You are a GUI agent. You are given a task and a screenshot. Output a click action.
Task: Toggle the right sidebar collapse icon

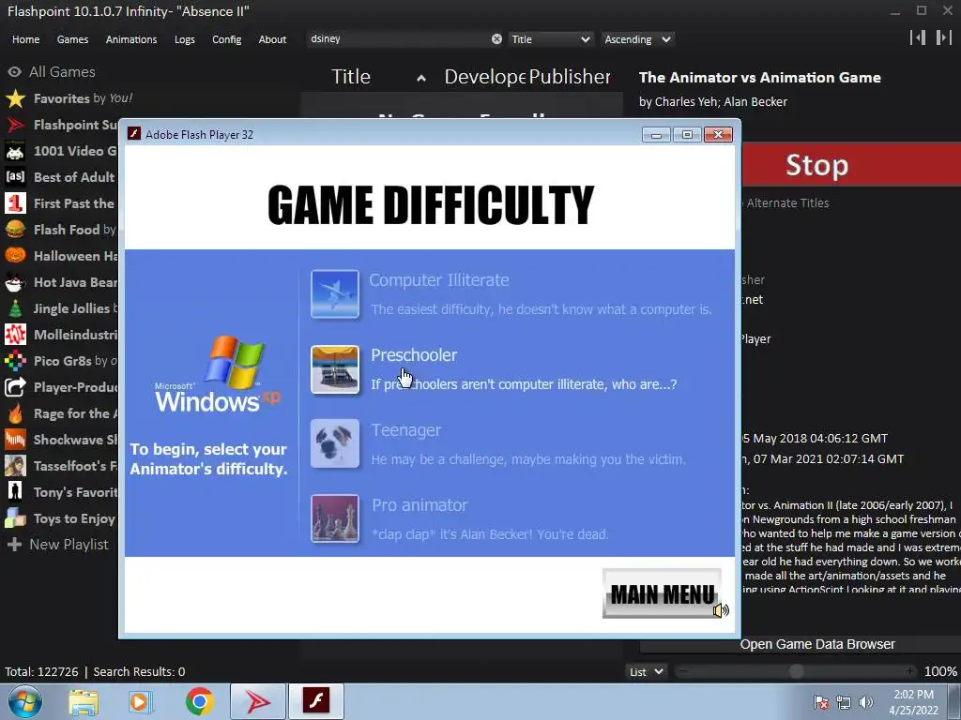click(x=943, y=37)
